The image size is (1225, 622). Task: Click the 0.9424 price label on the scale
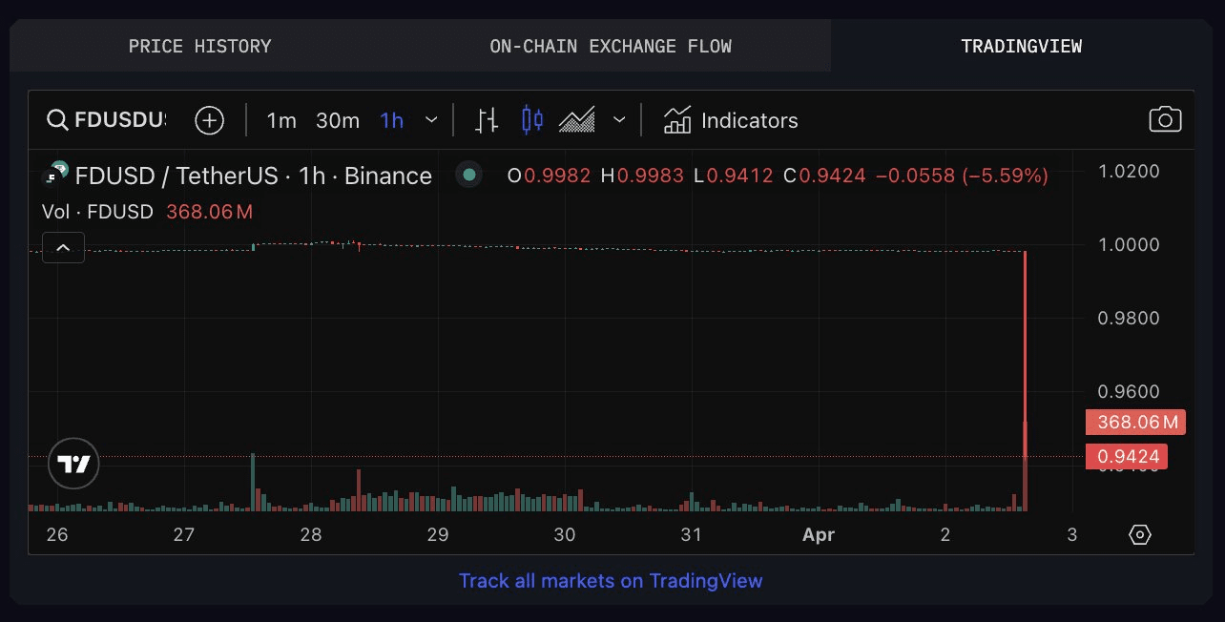(x=1128, y=456)
